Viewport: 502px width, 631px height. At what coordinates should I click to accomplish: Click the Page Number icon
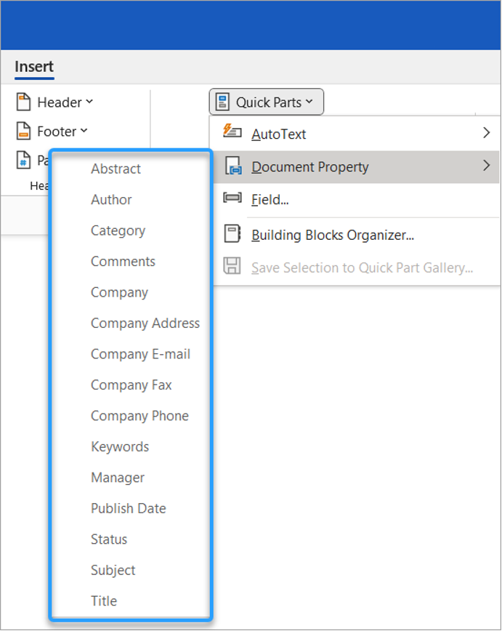click(23, 160)
